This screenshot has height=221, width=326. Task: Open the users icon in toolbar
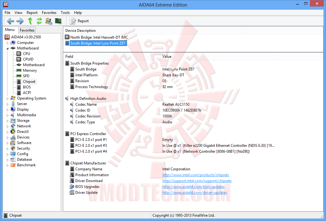pos(49,21)
